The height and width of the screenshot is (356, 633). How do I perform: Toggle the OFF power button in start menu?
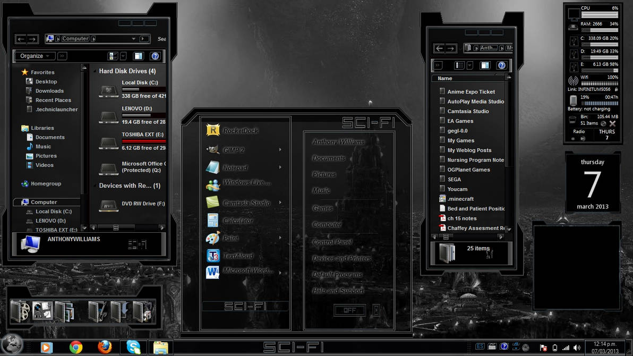(349, 310)
